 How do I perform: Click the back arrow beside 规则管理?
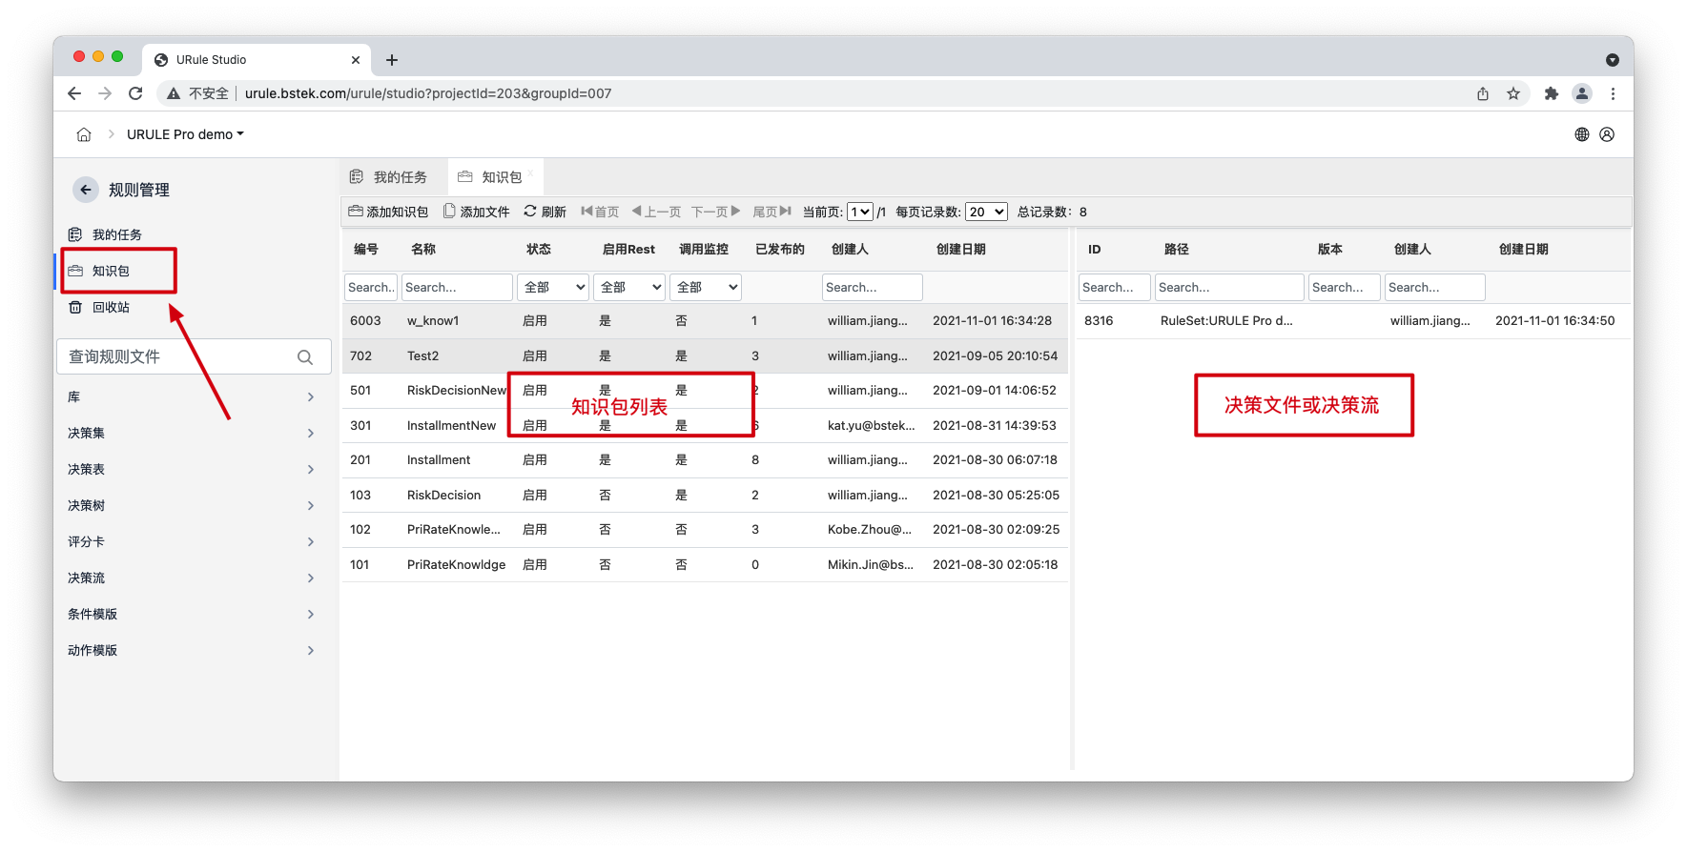[86, 190]
